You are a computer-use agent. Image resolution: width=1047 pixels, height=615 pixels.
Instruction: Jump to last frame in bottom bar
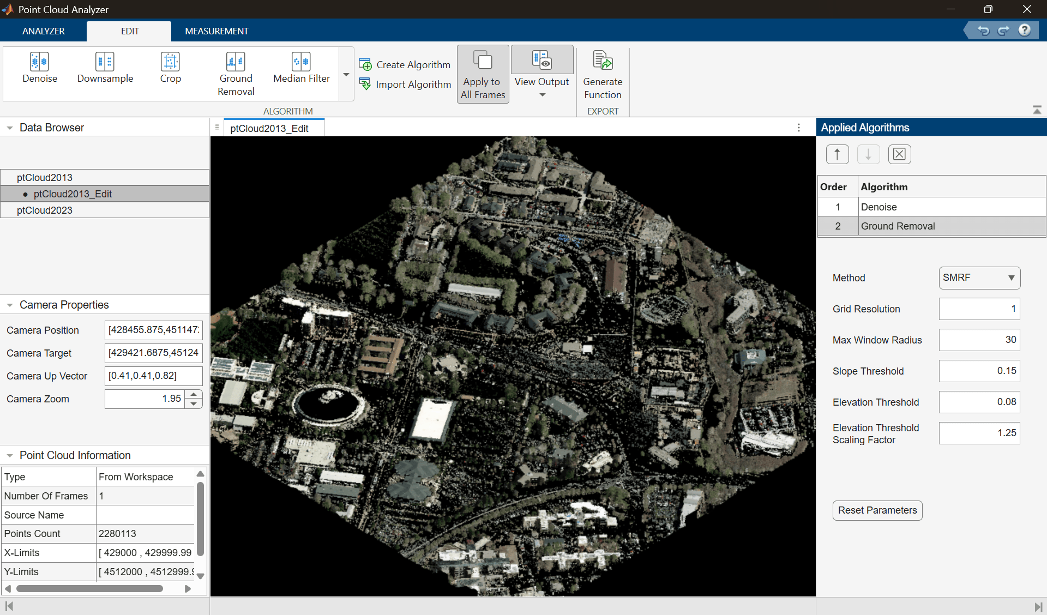(x=1038, y=606)
